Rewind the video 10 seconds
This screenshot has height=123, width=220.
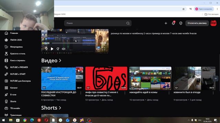tap(46, 49)
